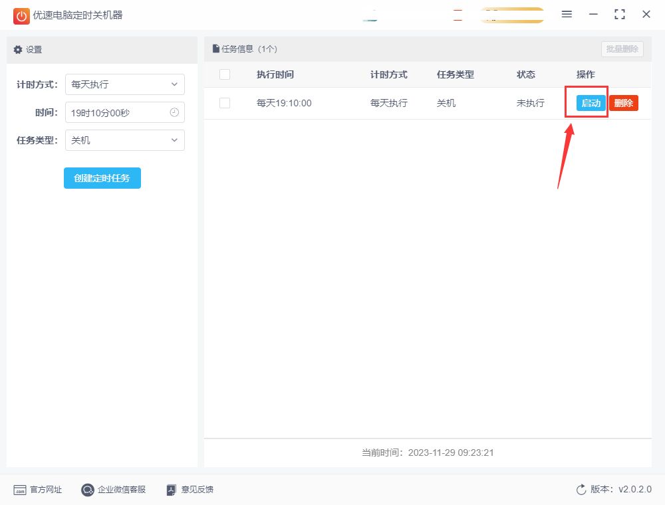Toggle the select-all checkbox in header
This screenshot has height=505, width=665.
225,74
